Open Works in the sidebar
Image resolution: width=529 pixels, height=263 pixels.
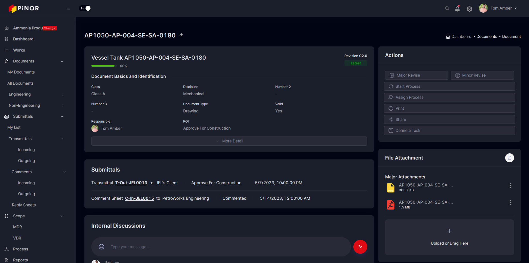[x=19, y=50]
